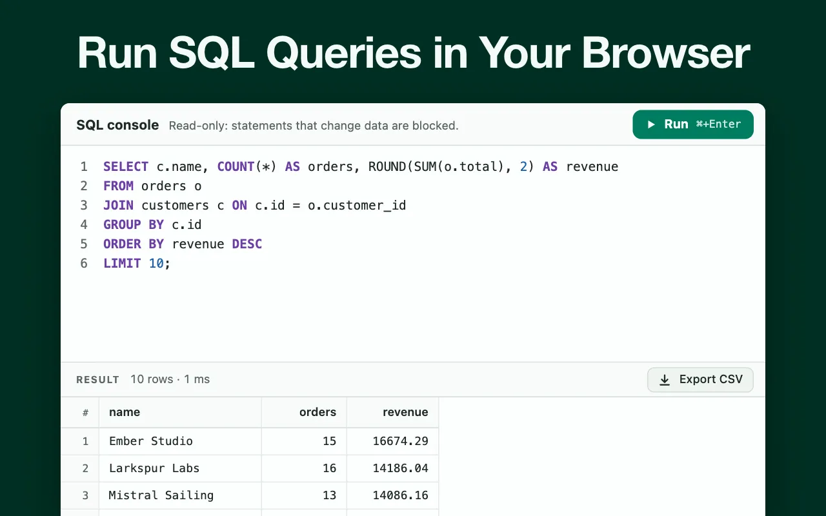Click line number 1 in the gutter
The image size is (826, 516).
pyautogui.click(x=84, y=166)
